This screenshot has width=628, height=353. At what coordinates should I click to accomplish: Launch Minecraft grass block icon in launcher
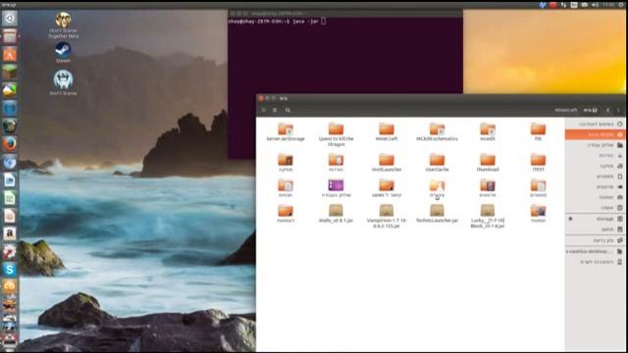(9, 72)
